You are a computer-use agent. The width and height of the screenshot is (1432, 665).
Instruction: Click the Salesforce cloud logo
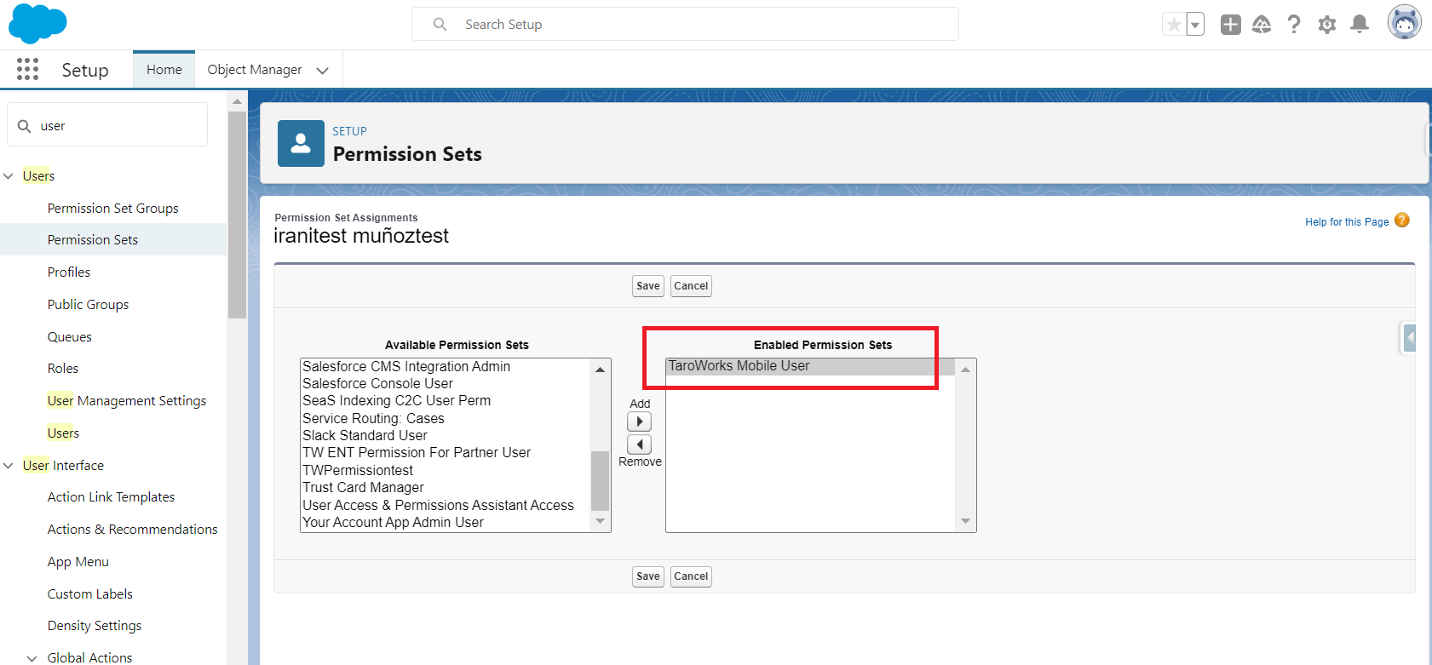click(x=37, y=23)
